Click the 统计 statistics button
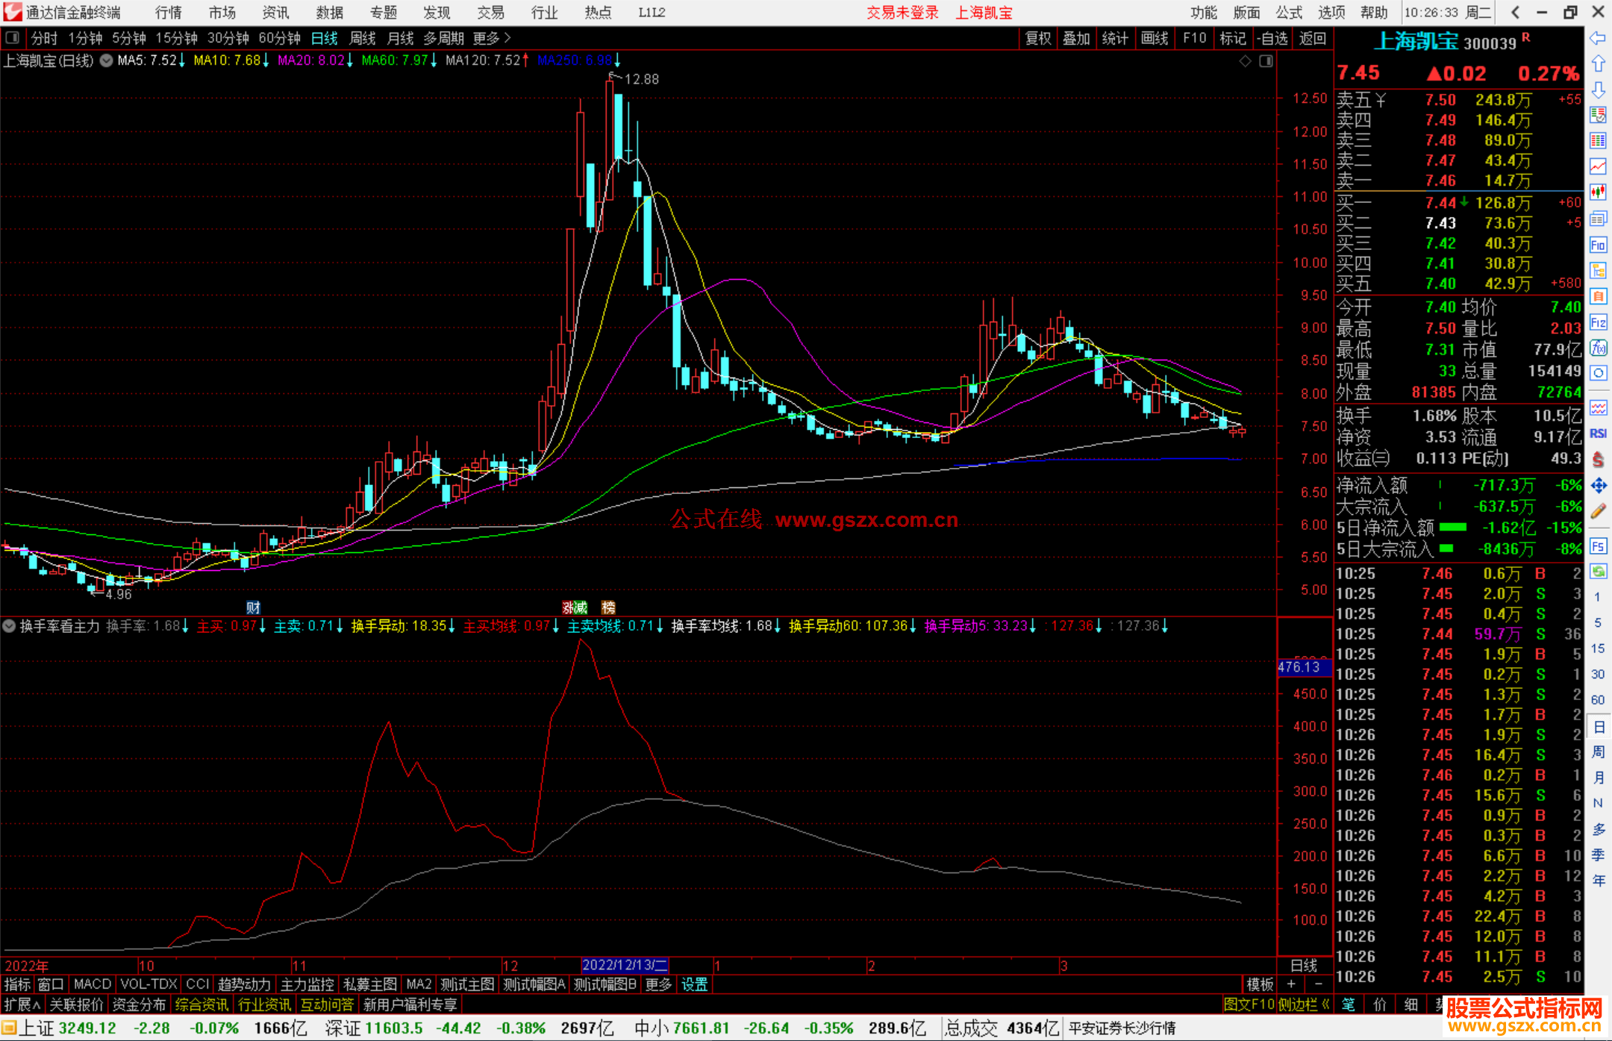Screen dimensions: 1612x1041 tap(1115, 38)
